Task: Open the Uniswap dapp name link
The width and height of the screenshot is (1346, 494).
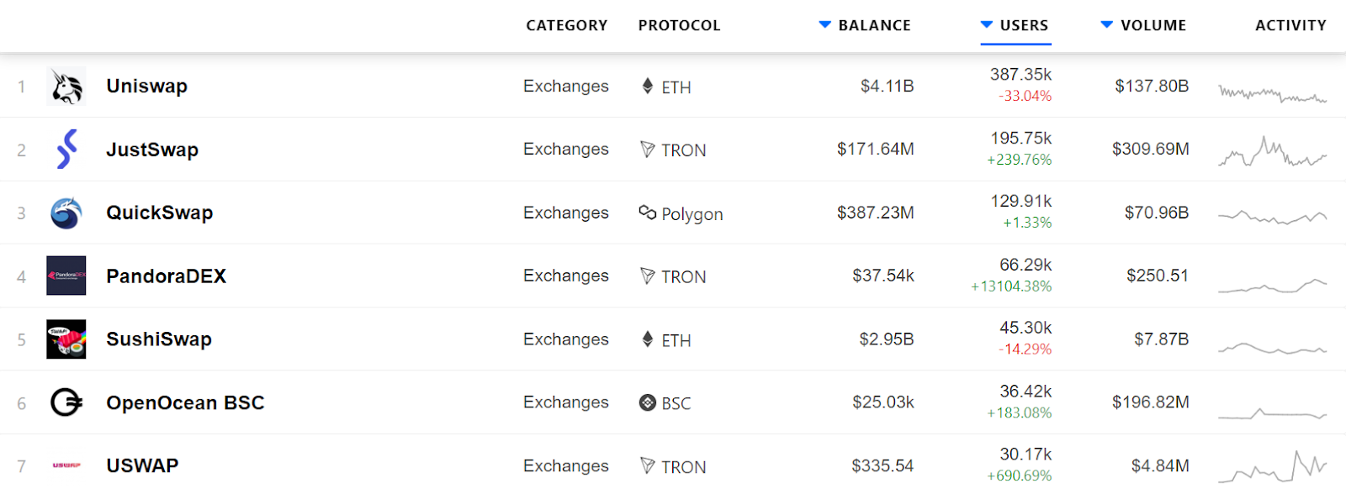Action: coord(146,87)
